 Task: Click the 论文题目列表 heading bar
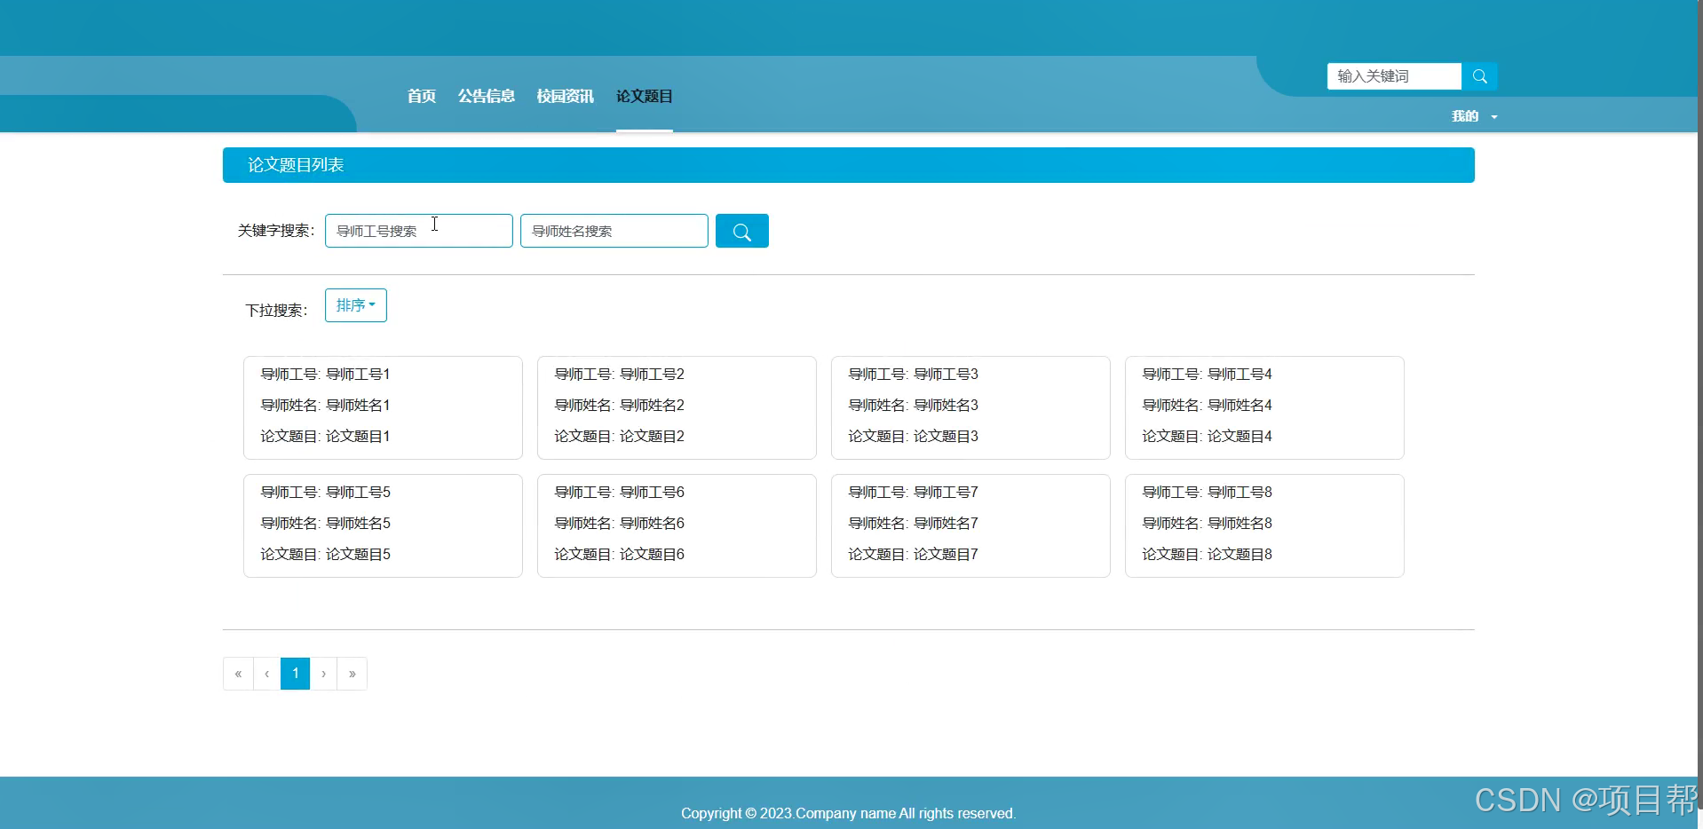(849, 165)
